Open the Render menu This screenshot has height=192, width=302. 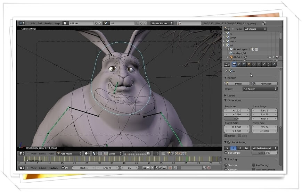[48, 23]
